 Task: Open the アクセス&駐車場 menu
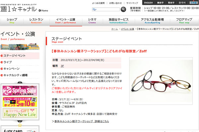tap(152, 21)
